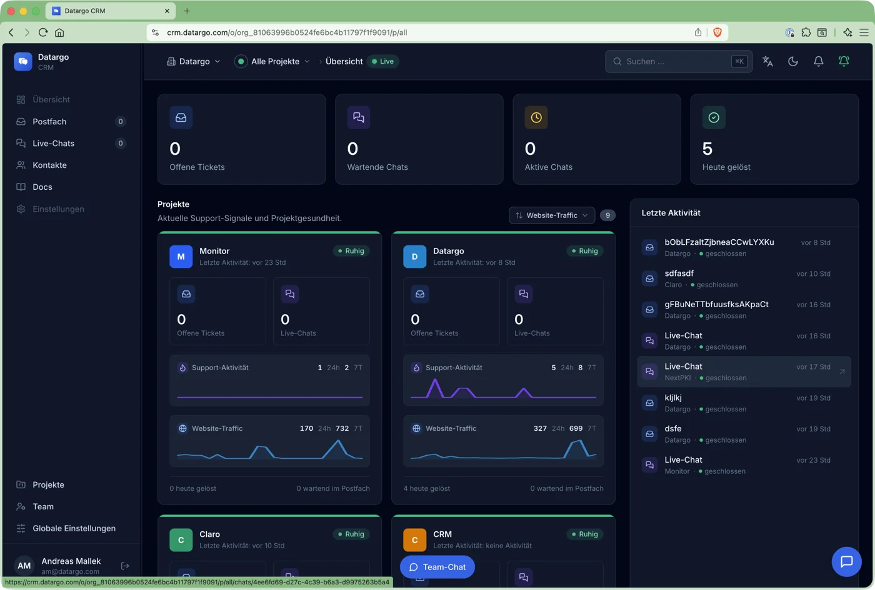The image size is (875, 590).
Task: Open Docs in sidebar
Action: click(x=70, y=187)
